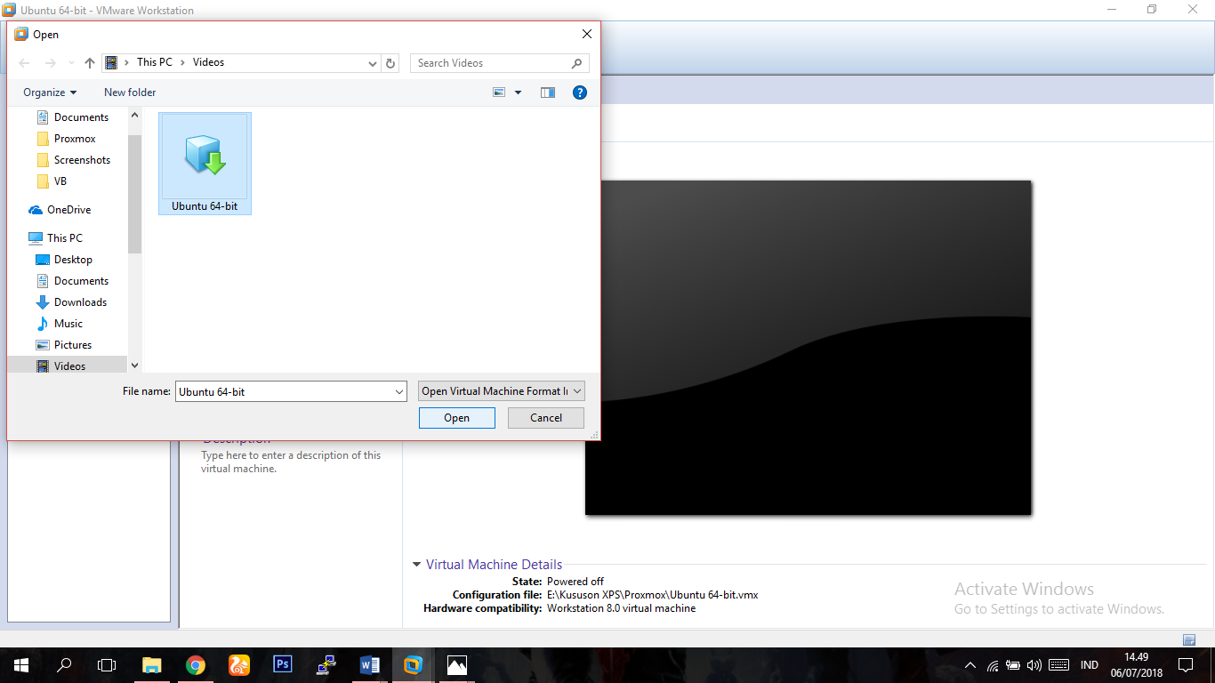Open Chrome from the taskbar
The image size is (1215, 683).
coord(196,664)
